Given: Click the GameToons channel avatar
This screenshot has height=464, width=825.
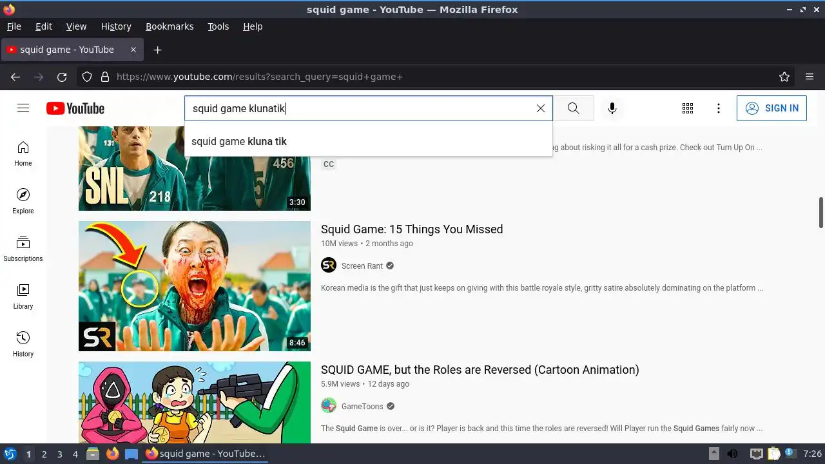Looking at the screenshot, I should pyautogui.click(x=329, y=406).
